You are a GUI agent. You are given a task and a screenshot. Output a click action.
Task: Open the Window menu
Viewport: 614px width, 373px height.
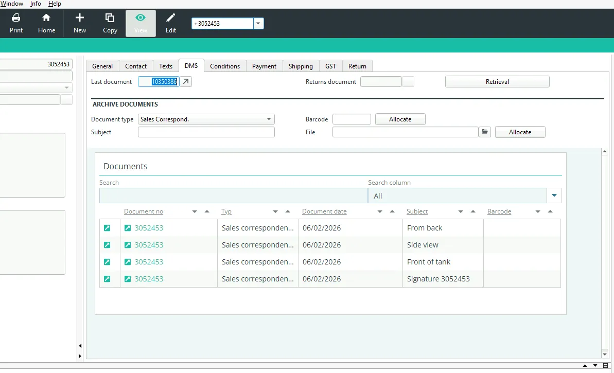click(11, 4)
